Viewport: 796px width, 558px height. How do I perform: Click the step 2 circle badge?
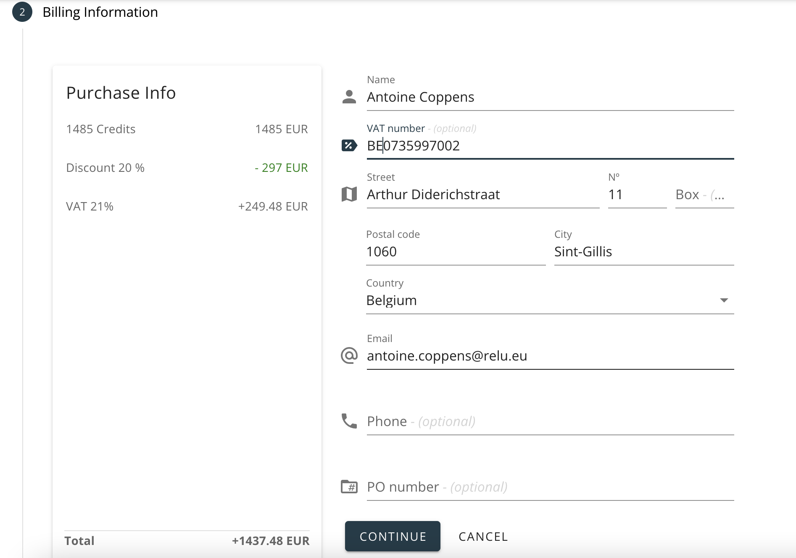click(22, 12)
